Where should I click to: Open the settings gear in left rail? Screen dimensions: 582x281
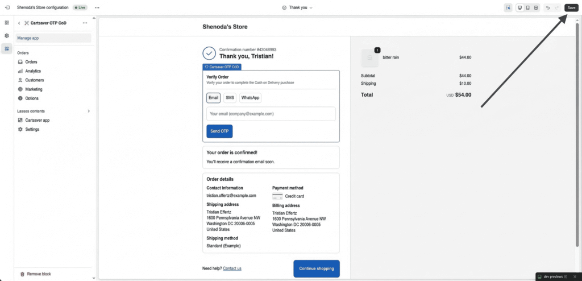pyautogui.click(x=7, y=35)
